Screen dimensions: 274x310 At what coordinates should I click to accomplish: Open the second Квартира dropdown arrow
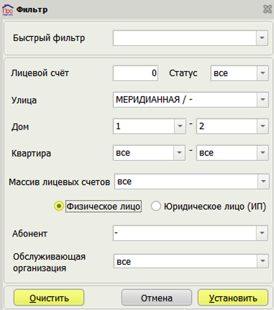pyautogui.click(x=262, y=152)
